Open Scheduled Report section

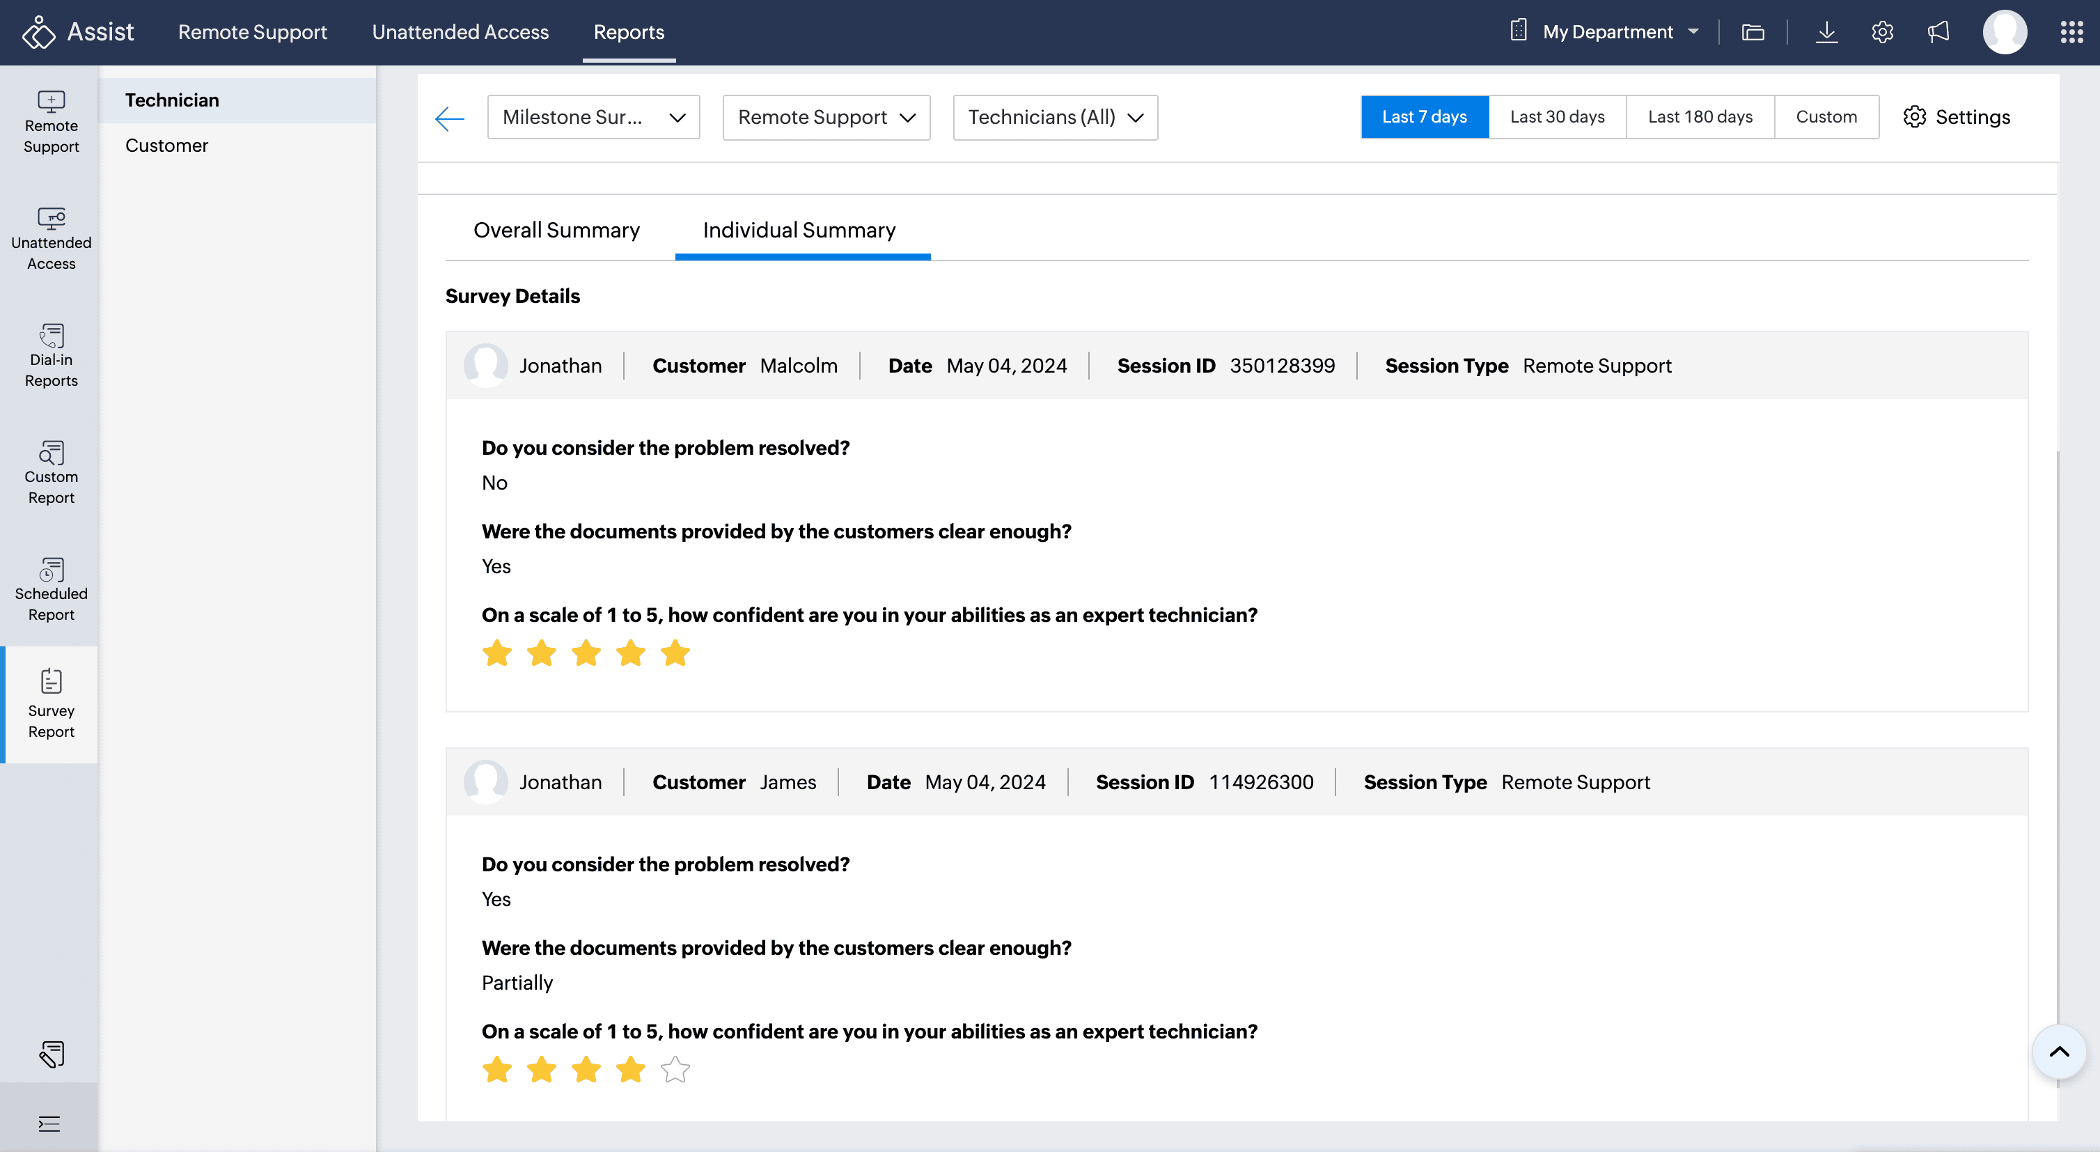coord(51,589)
